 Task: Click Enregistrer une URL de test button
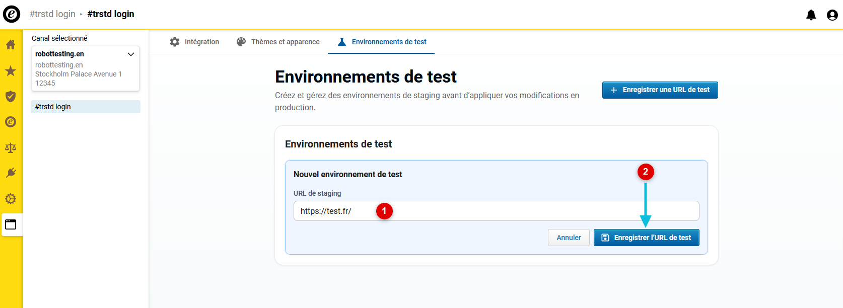pos(660,90)
